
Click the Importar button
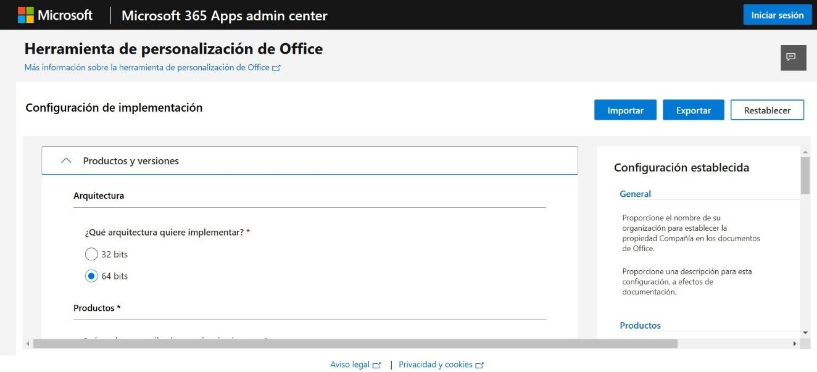click(x=625, y=110)
